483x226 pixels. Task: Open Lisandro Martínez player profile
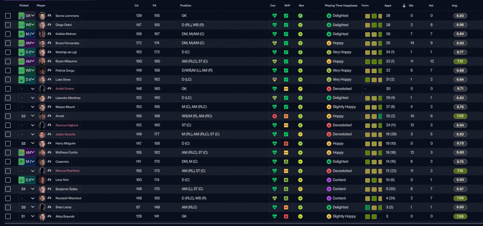[x=68, y=98]
